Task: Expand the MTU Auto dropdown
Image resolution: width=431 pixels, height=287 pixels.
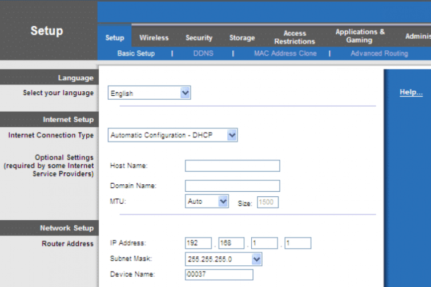Action: point(207,201)
